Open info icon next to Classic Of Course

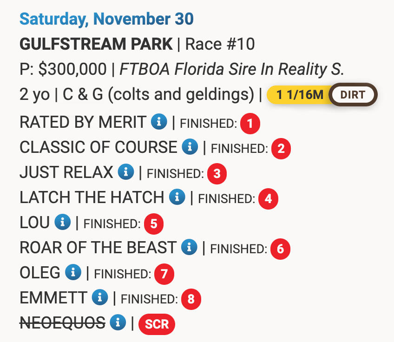pyautogui.click(x=190, y=146)
